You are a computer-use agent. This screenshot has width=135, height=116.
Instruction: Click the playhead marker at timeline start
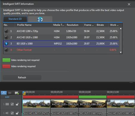[24, 93]
